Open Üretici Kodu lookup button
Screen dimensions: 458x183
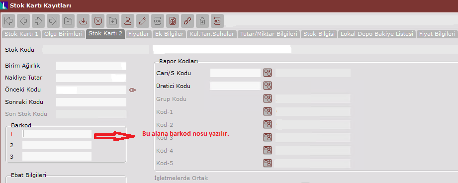268,86
